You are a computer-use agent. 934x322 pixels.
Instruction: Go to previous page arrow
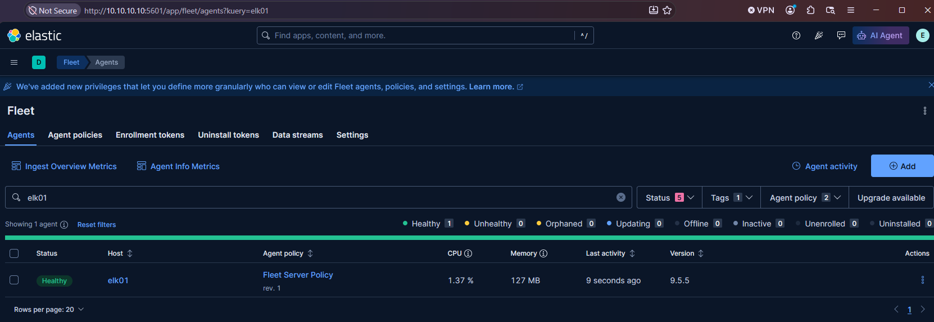click(896, 309)
